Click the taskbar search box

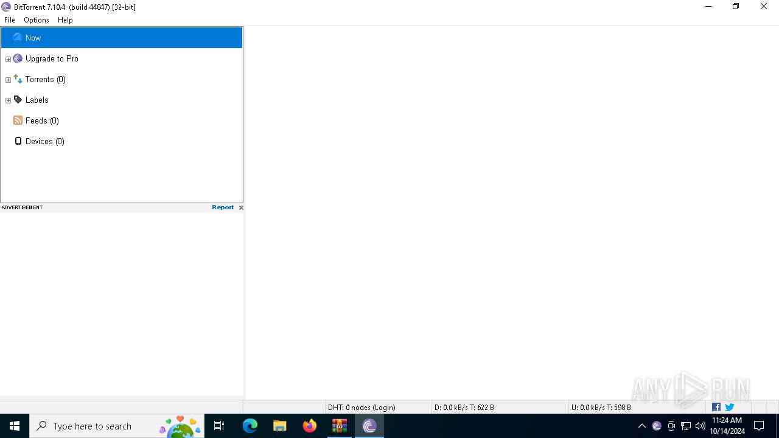tap(117, 426)
